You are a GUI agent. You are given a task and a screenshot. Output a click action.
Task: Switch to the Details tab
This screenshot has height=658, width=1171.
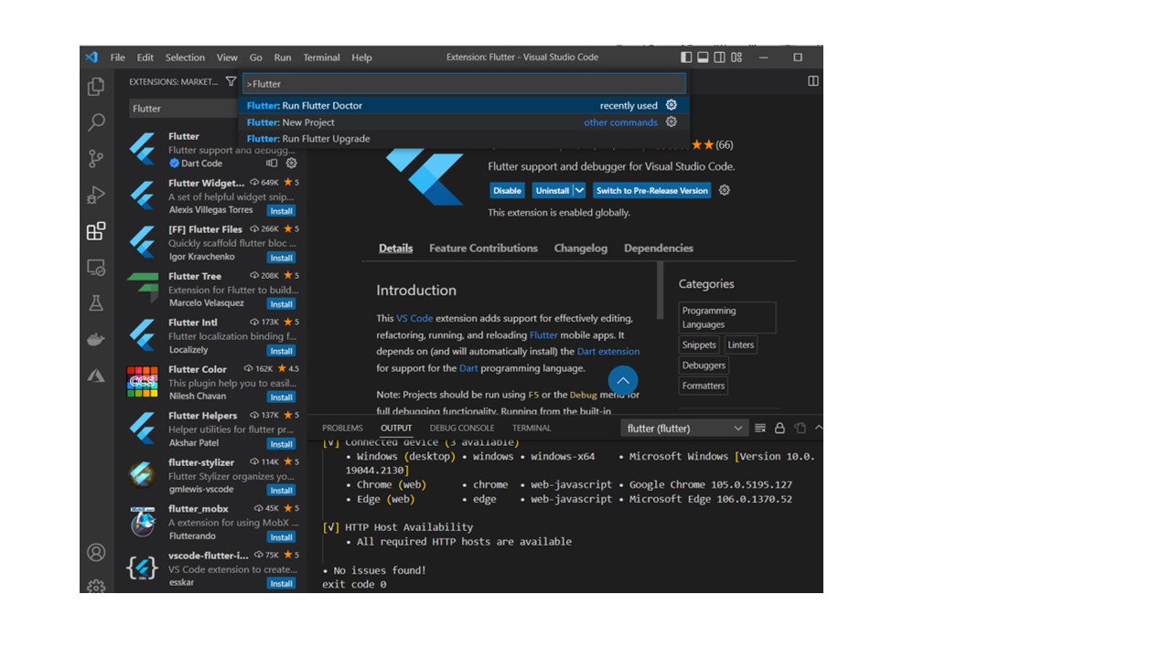point(396,248)
